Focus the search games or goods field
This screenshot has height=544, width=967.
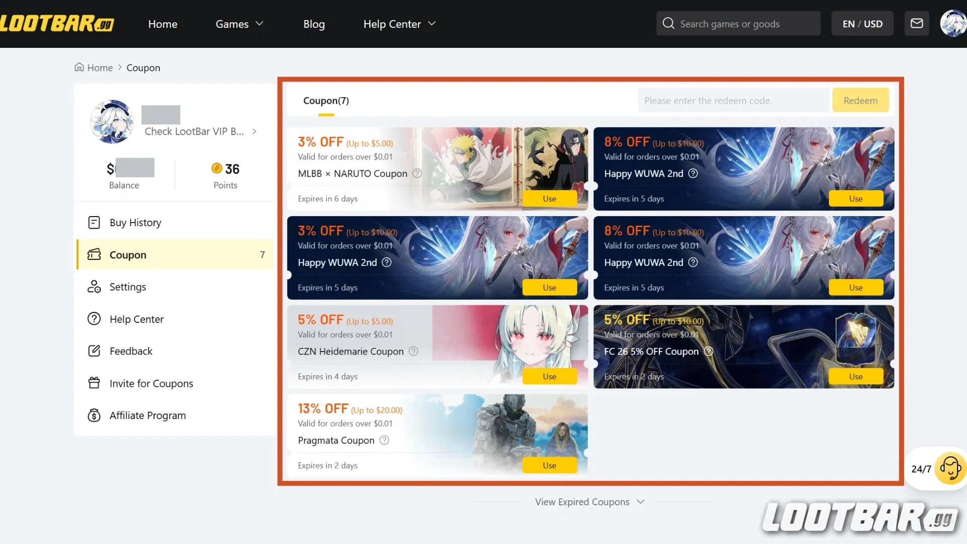click(x=738, y=24)
